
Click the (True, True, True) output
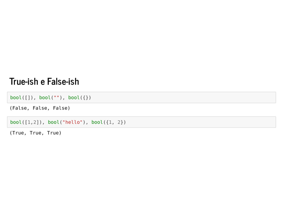pyautogui.click(x=36, y=133)
